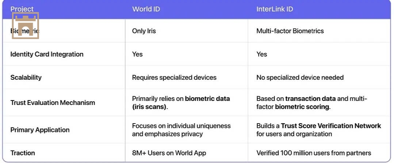Click the InterLink ID column header
This screenshot has width=394, height=163.
point(275,9)
